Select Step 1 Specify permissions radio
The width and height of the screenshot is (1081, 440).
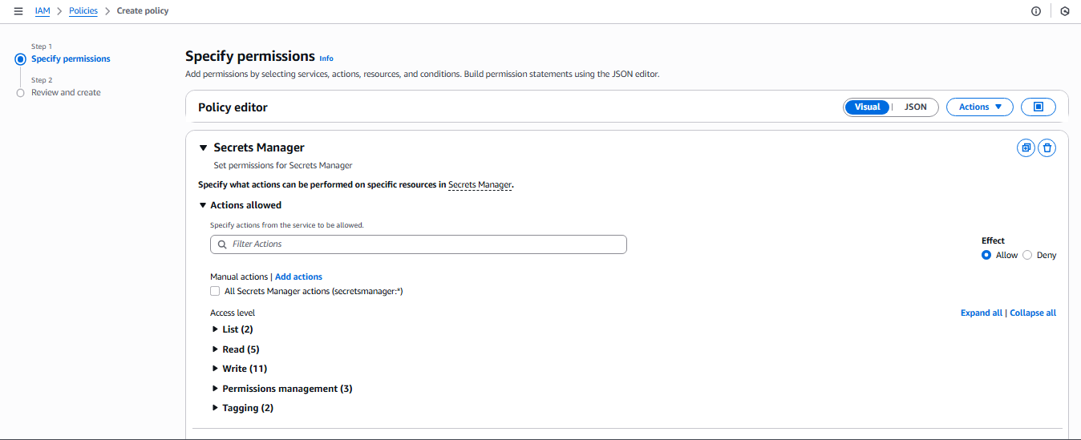(21, 59)
